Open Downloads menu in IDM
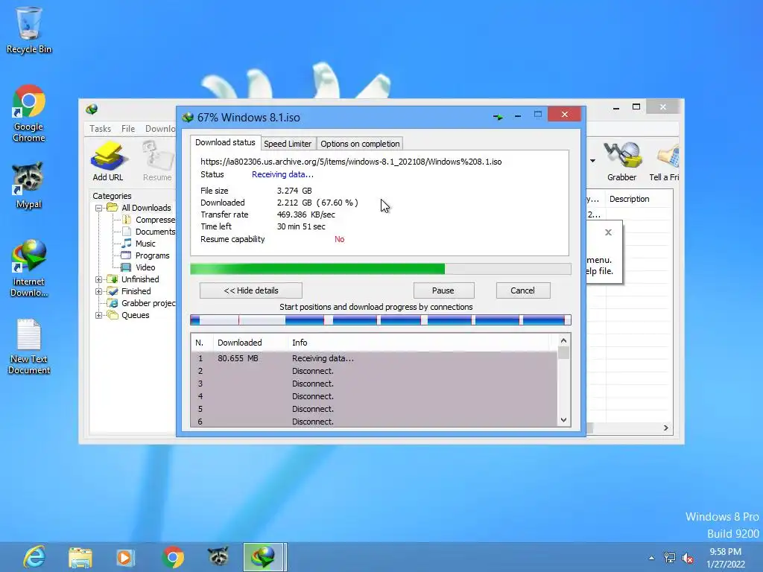Viewport: 763px width, 572px height. click(159, 128)
